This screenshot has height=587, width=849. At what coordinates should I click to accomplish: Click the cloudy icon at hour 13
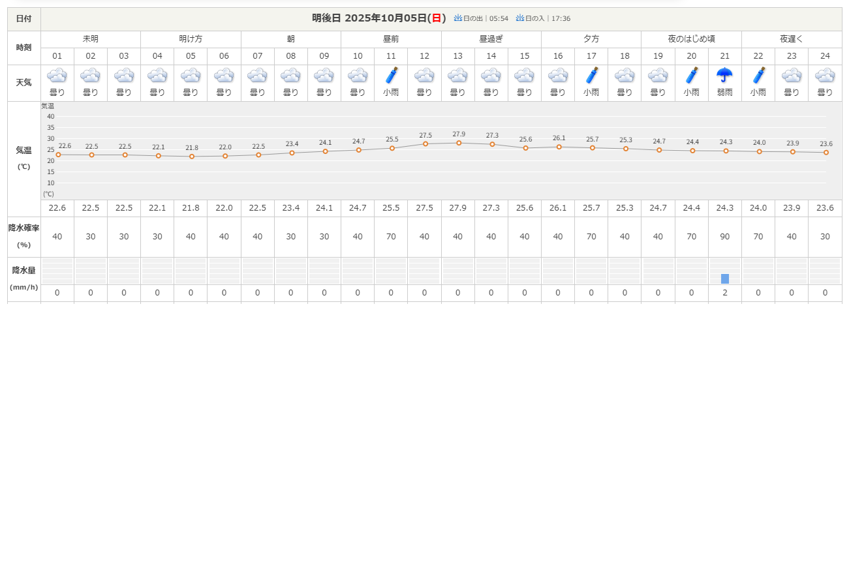pos(458,76)
